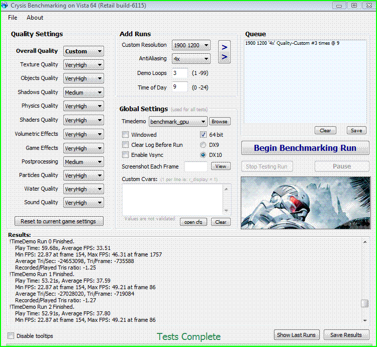Open the Particles Quality dropdown

pyautogui.click(x=83, y=176)
